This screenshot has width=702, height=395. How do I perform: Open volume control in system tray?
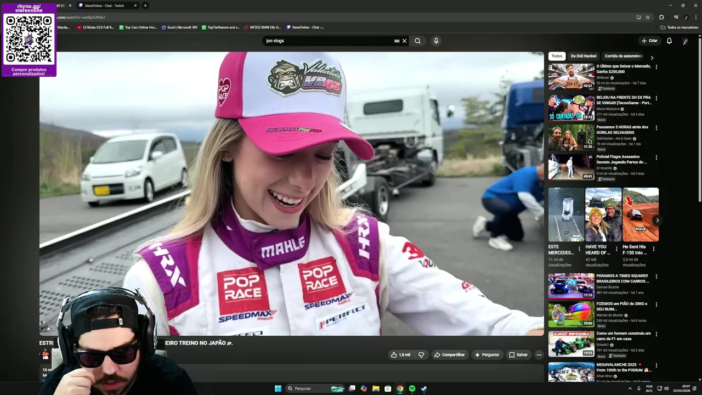666,388
